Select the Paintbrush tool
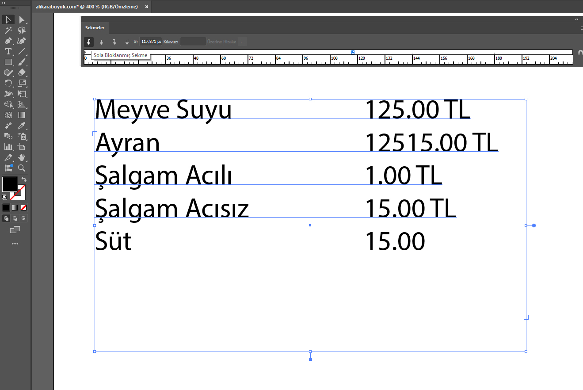 point(22,62)
